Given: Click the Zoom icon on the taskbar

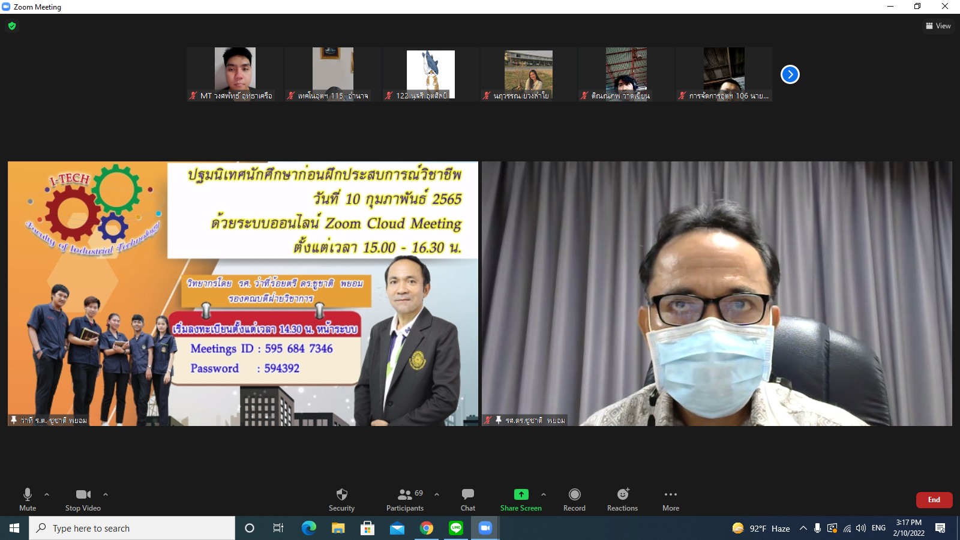Looking at the screenshot, I should coord(485,528).
